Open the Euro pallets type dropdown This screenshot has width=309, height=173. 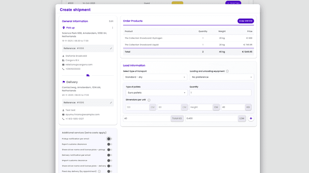point(156,92)
